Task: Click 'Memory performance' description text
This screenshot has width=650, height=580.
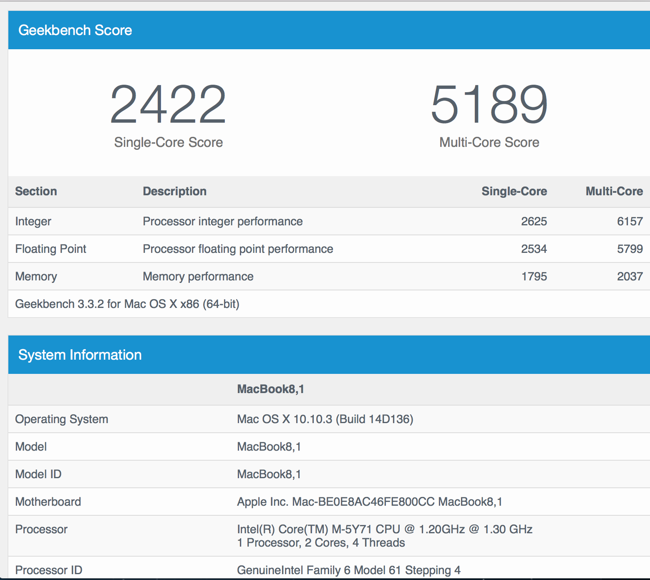Action: (198, 277)
